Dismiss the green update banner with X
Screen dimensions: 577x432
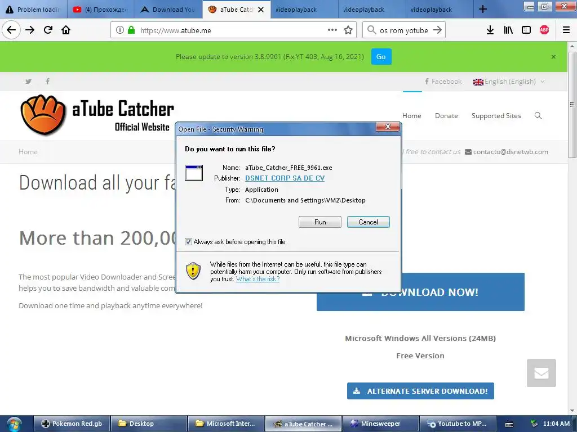tap(553, 57)
